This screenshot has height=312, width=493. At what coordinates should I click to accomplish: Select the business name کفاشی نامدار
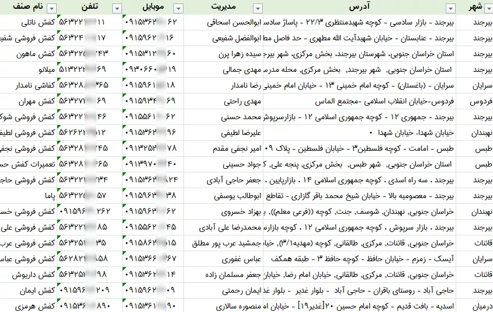pos(28,85)
